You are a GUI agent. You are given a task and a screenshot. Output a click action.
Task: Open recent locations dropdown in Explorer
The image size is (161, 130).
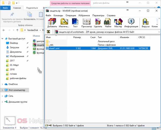pyautogui.click(x=13, y=30)
